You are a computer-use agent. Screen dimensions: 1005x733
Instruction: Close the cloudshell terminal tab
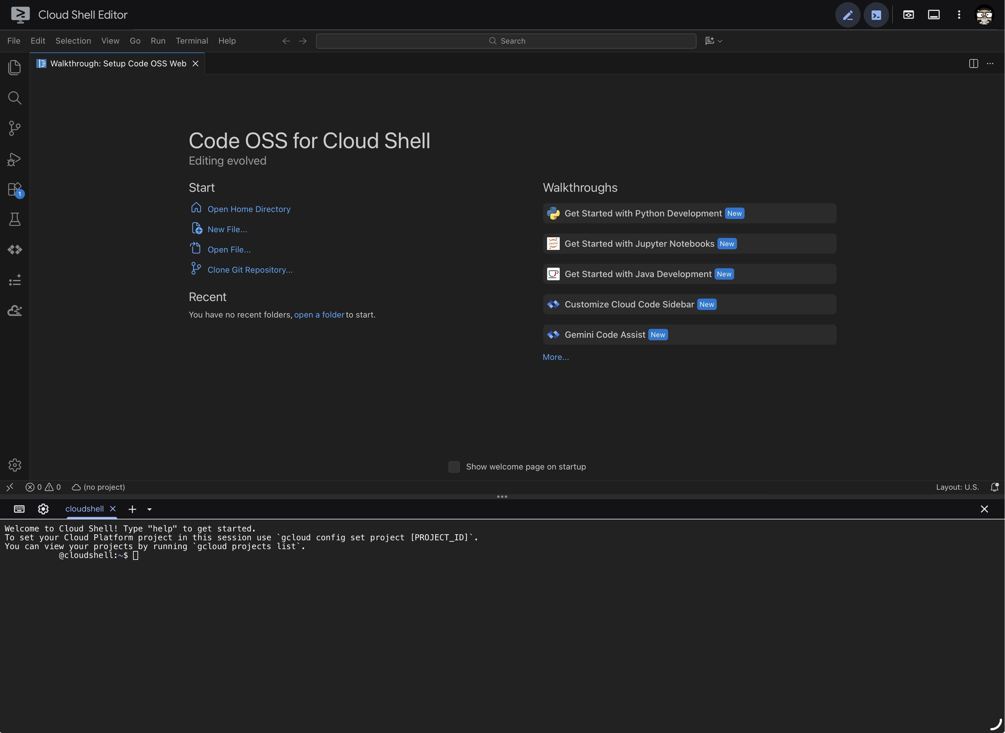113,509
